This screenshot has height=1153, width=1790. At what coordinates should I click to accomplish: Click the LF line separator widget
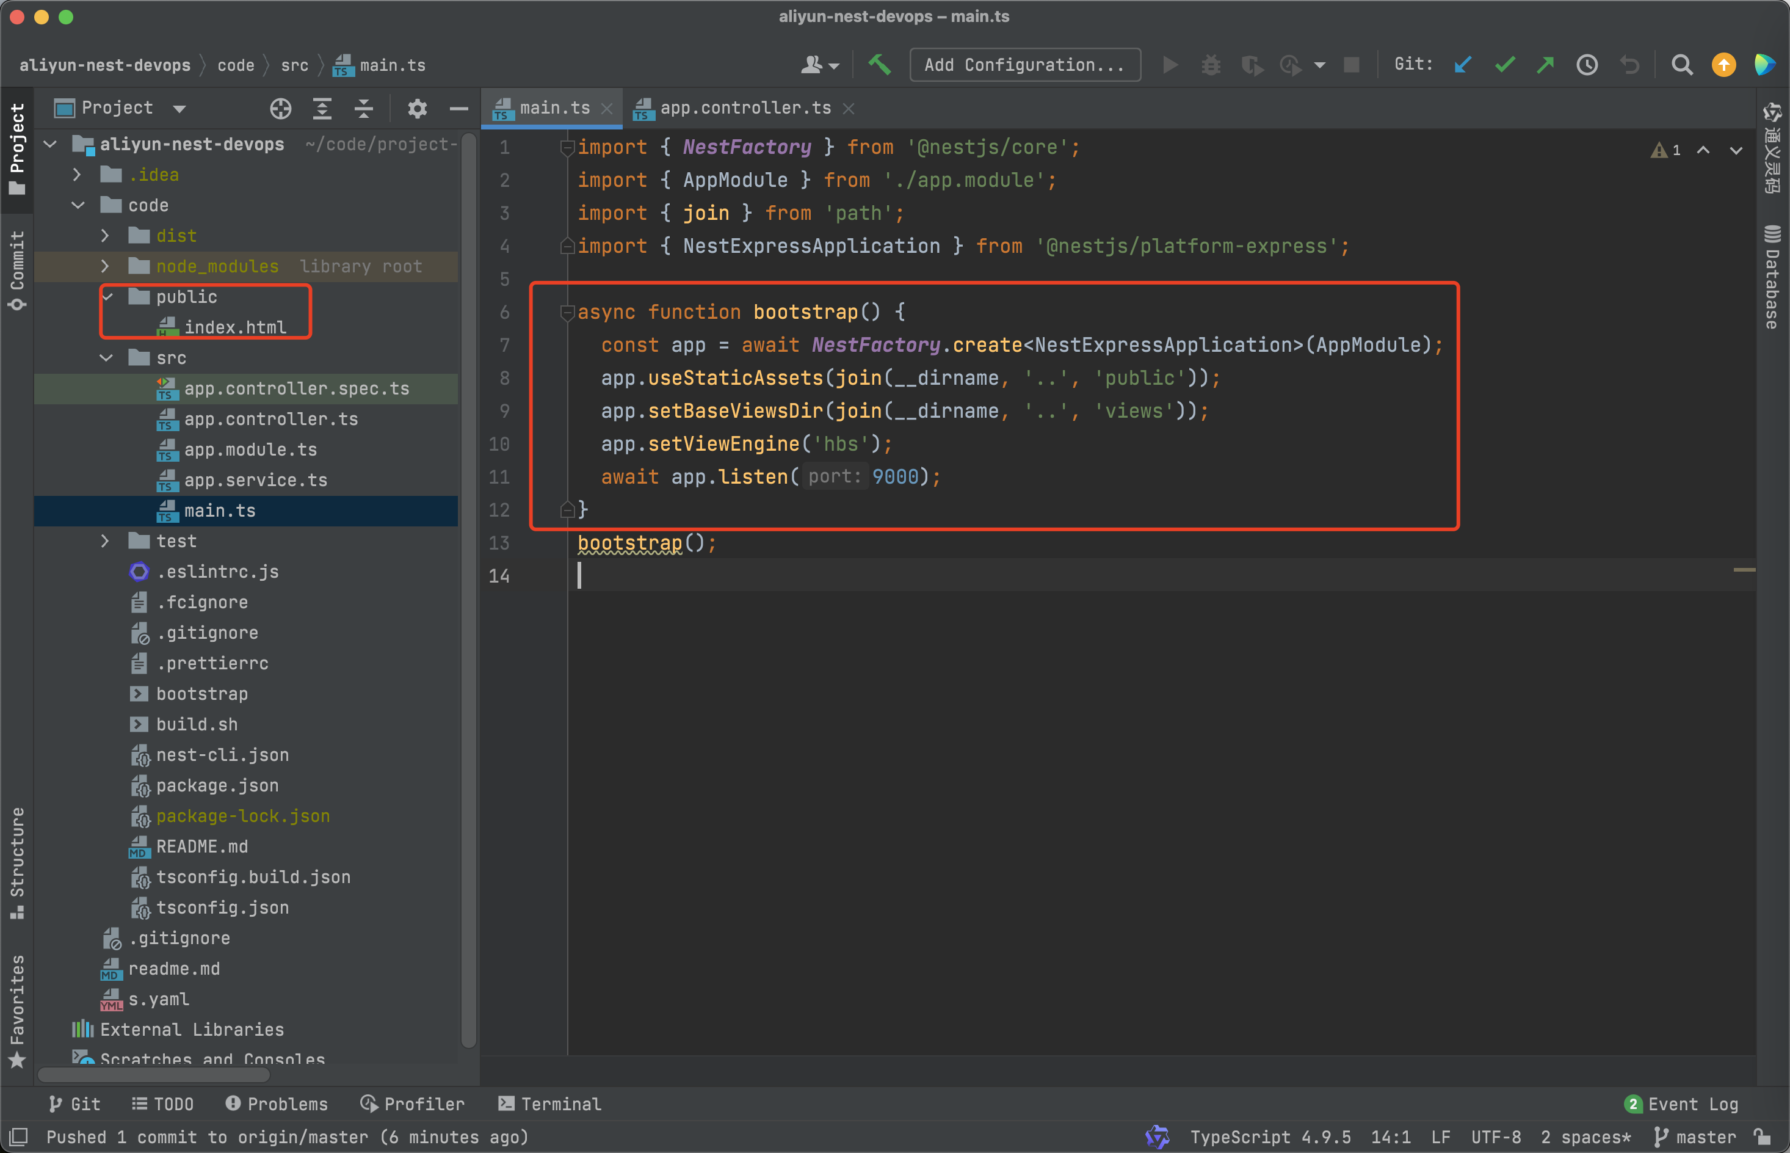pyautogui.click(x=1441, y=1137)
